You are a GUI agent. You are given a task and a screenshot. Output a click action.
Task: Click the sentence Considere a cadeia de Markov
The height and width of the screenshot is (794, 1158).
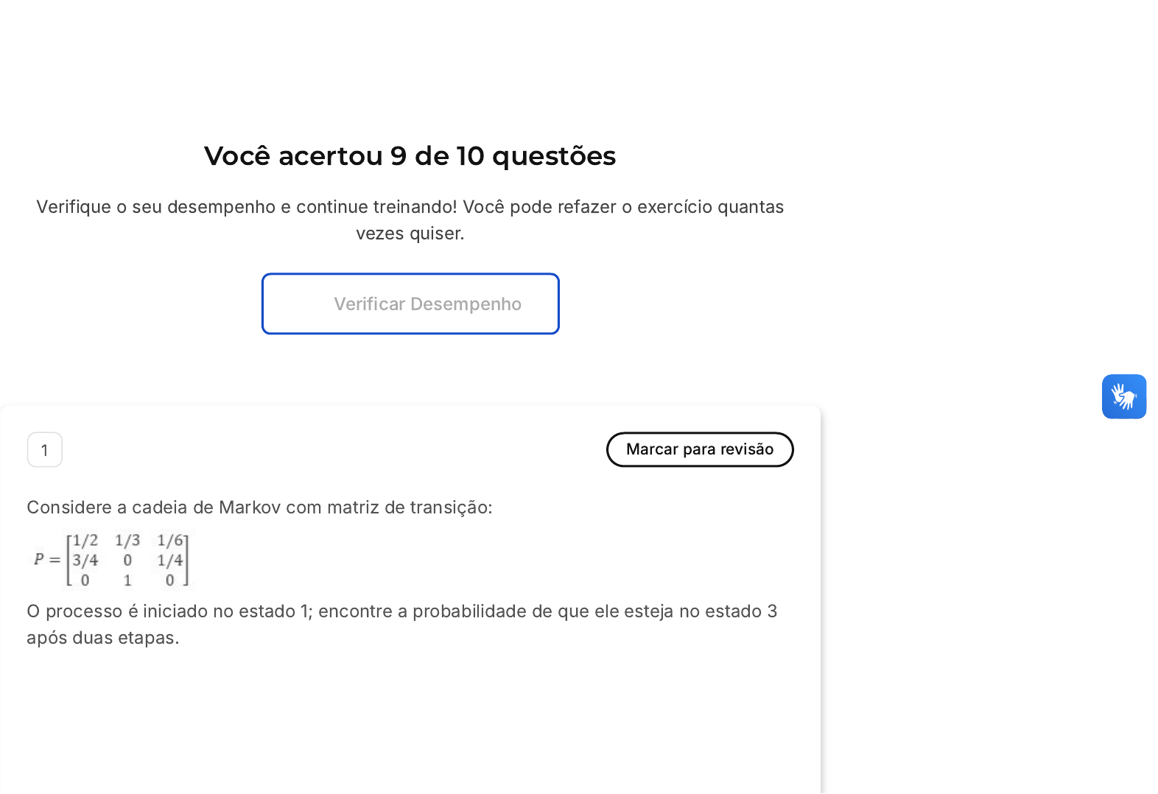coord(259,507)
